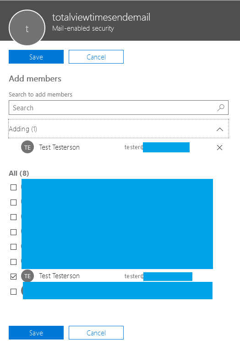Image resolution: width=240 pixels, height=345 pixels.
Task: Click the bottom Cancel button
Action: [96, 333]
